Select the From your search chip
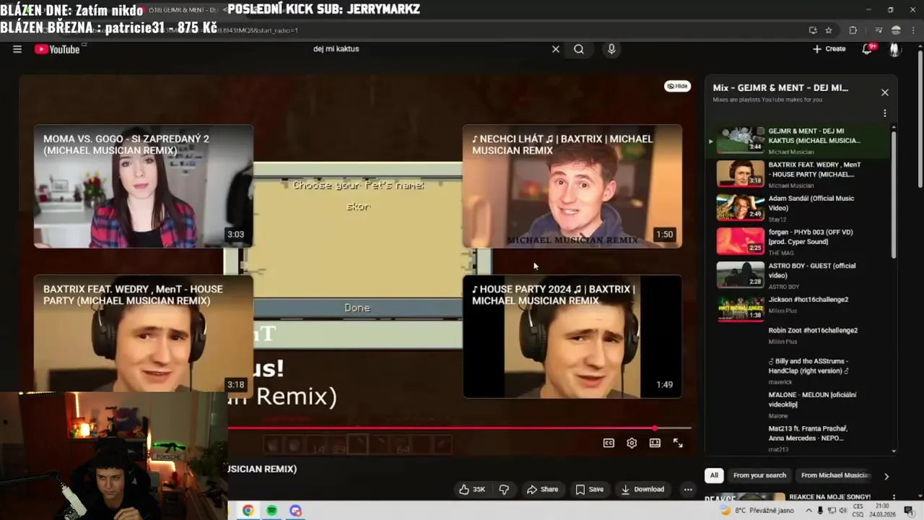 point(759,475)
